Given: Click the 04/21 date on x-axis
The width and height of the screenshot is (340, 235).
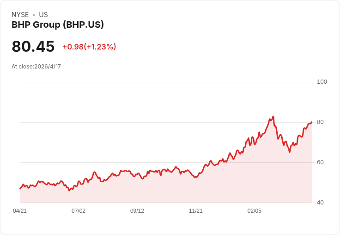Looking at the screenshot, I should tap(20, 211).
